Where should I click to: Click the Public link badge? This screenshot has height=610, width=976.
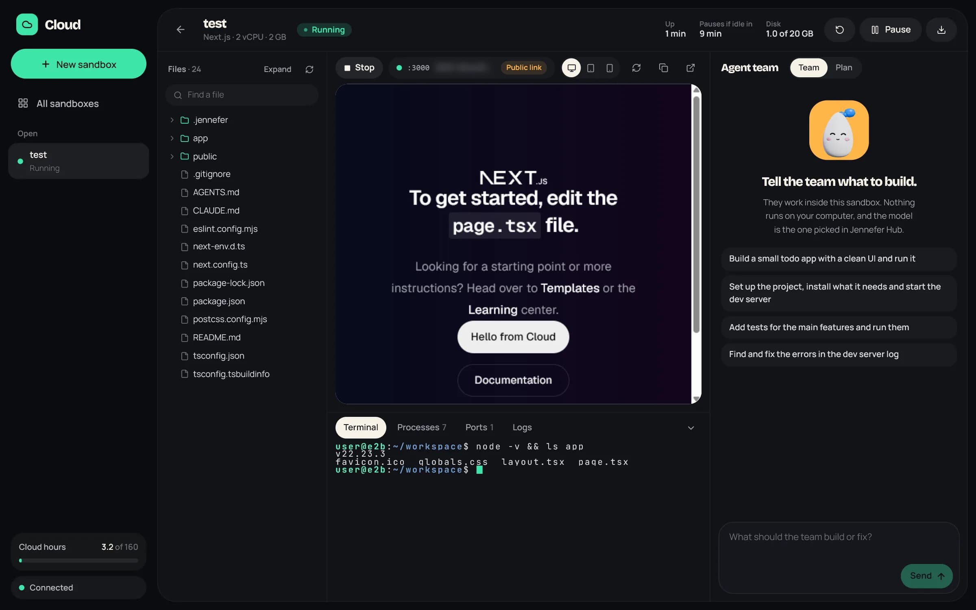523,68
